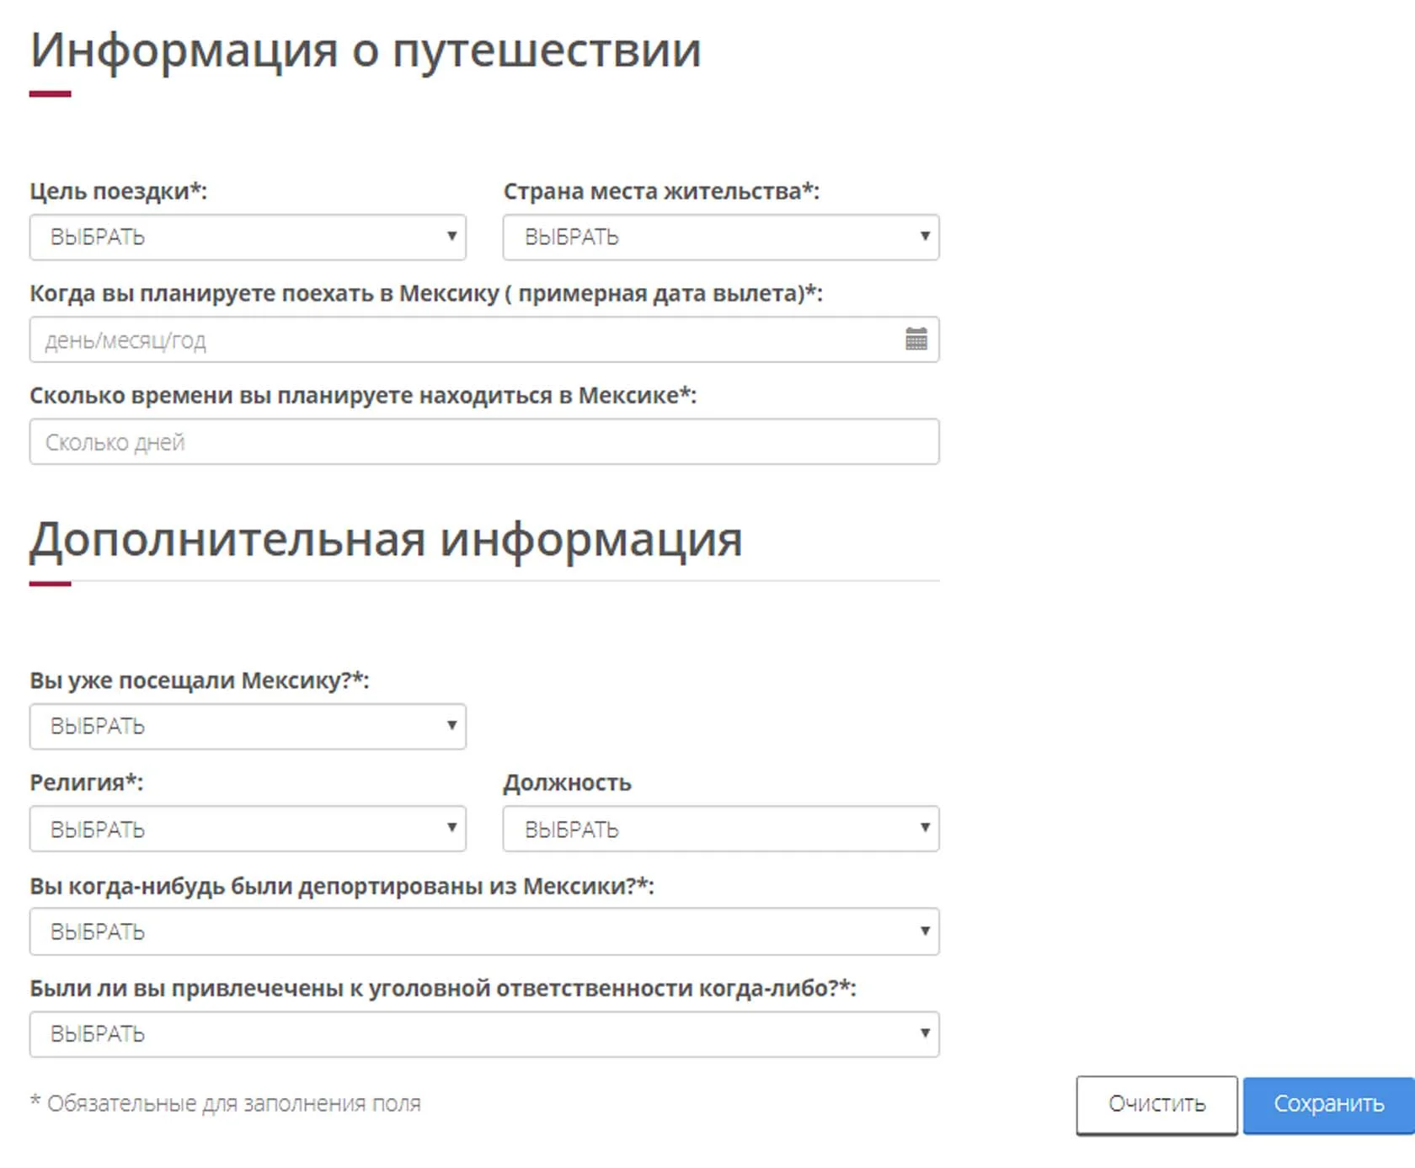1415x1168 pixels.
Task: Click the Когда вы планируете поехать label
Action: click(x=426, y=293)
